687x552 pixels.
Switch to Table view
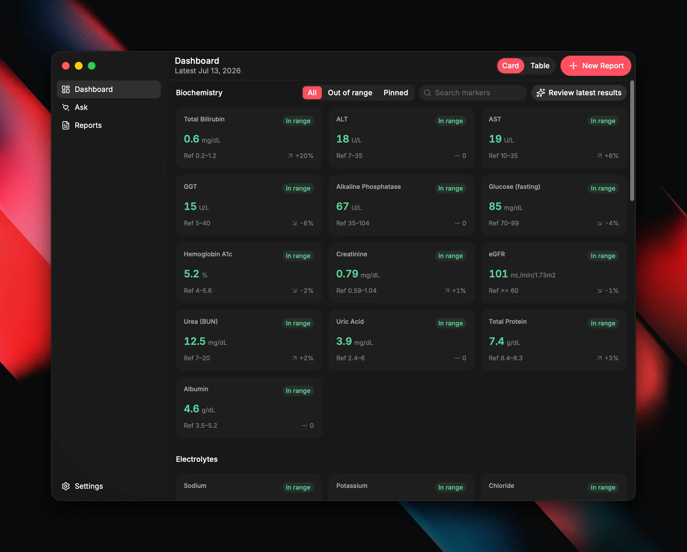coord(540,65)
